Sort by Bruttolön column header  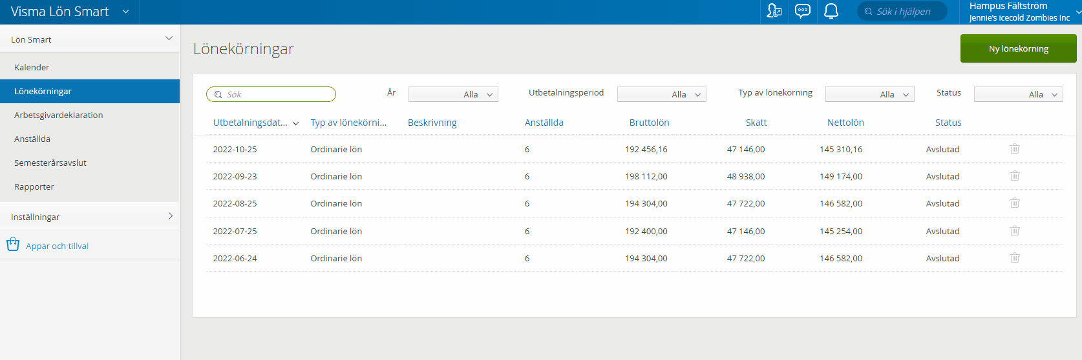point(649,123)
